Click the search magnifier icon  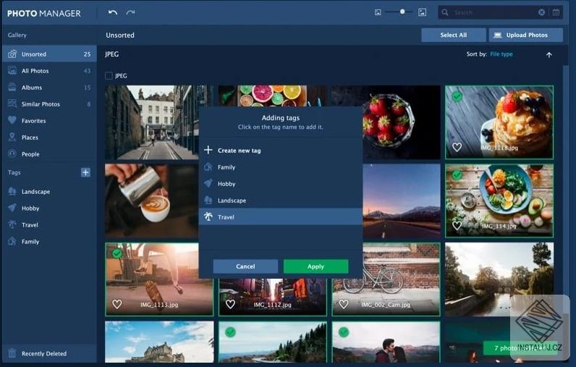pos(445,12)
